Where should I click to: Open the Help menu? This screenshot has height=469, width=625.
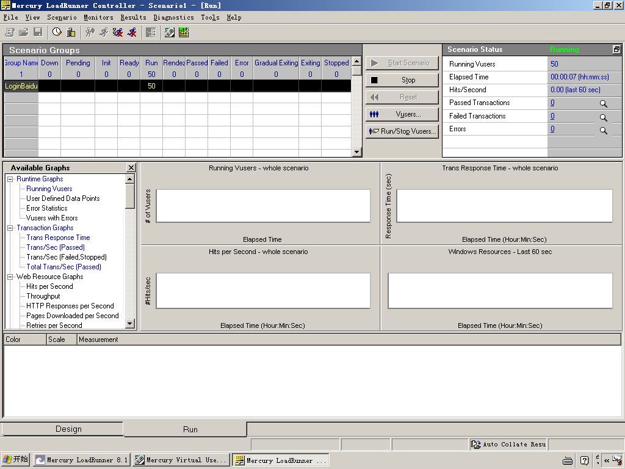pyautogui.click(x=234, y=18)
